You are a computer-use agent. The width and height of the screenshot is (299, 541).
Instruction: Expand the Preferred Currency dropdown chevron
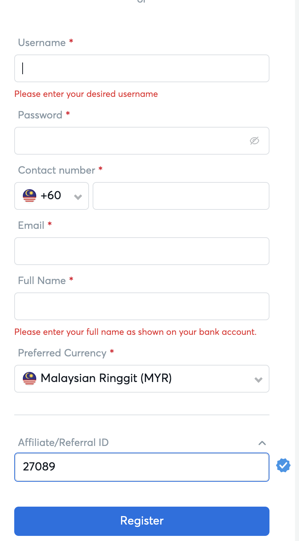pos(259,380)
